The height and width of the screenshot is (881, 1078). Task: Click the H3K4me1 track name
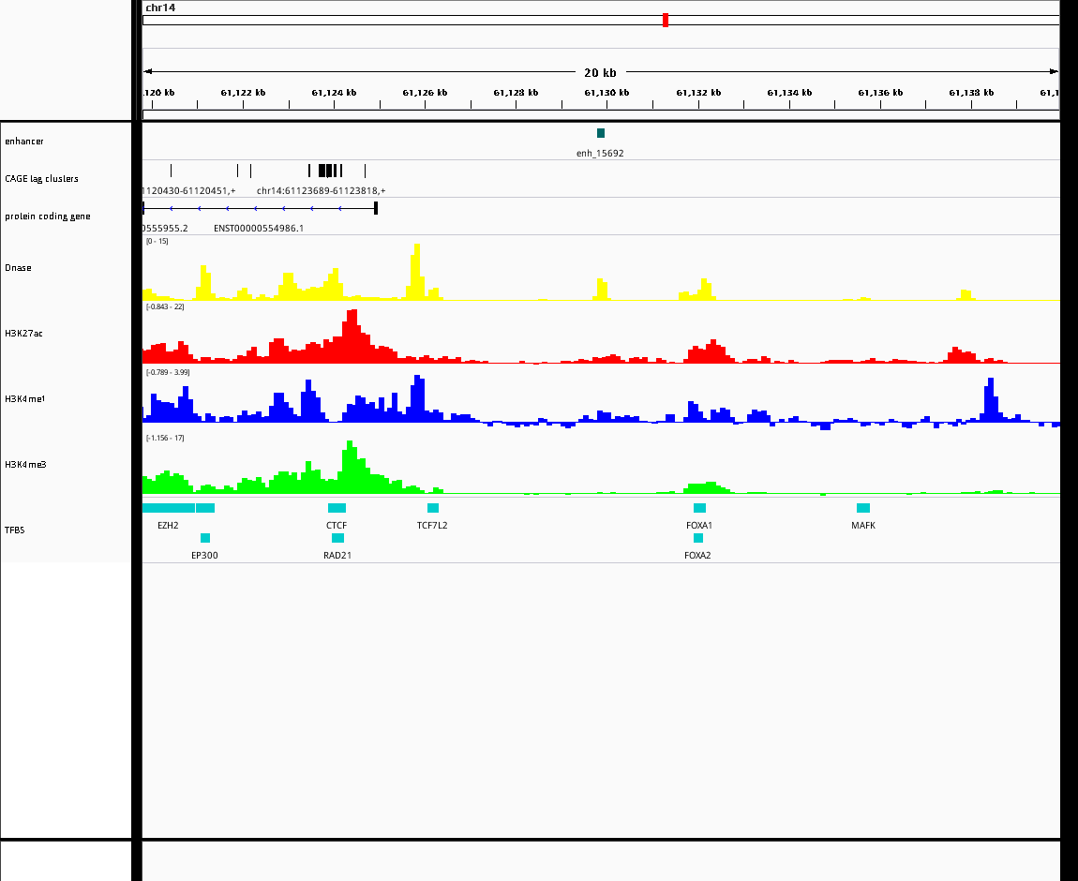pyautogui.click(x=24, y=398)
